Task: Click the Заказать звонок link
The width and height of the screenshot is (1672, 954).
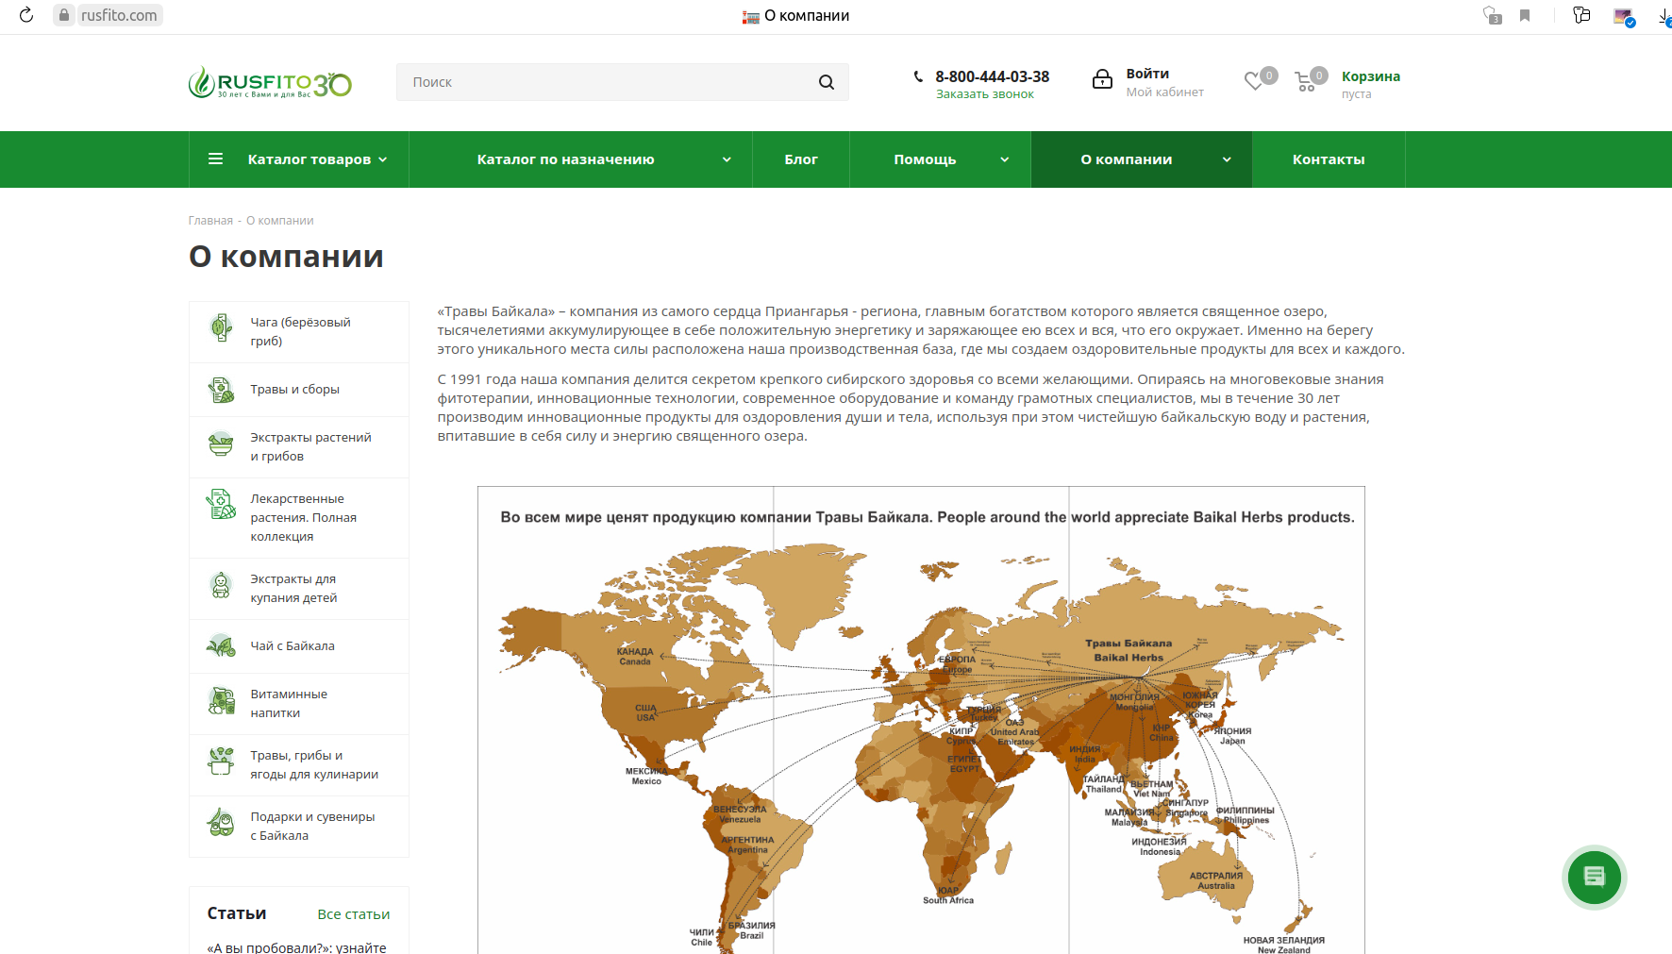Action: [985, 94]
